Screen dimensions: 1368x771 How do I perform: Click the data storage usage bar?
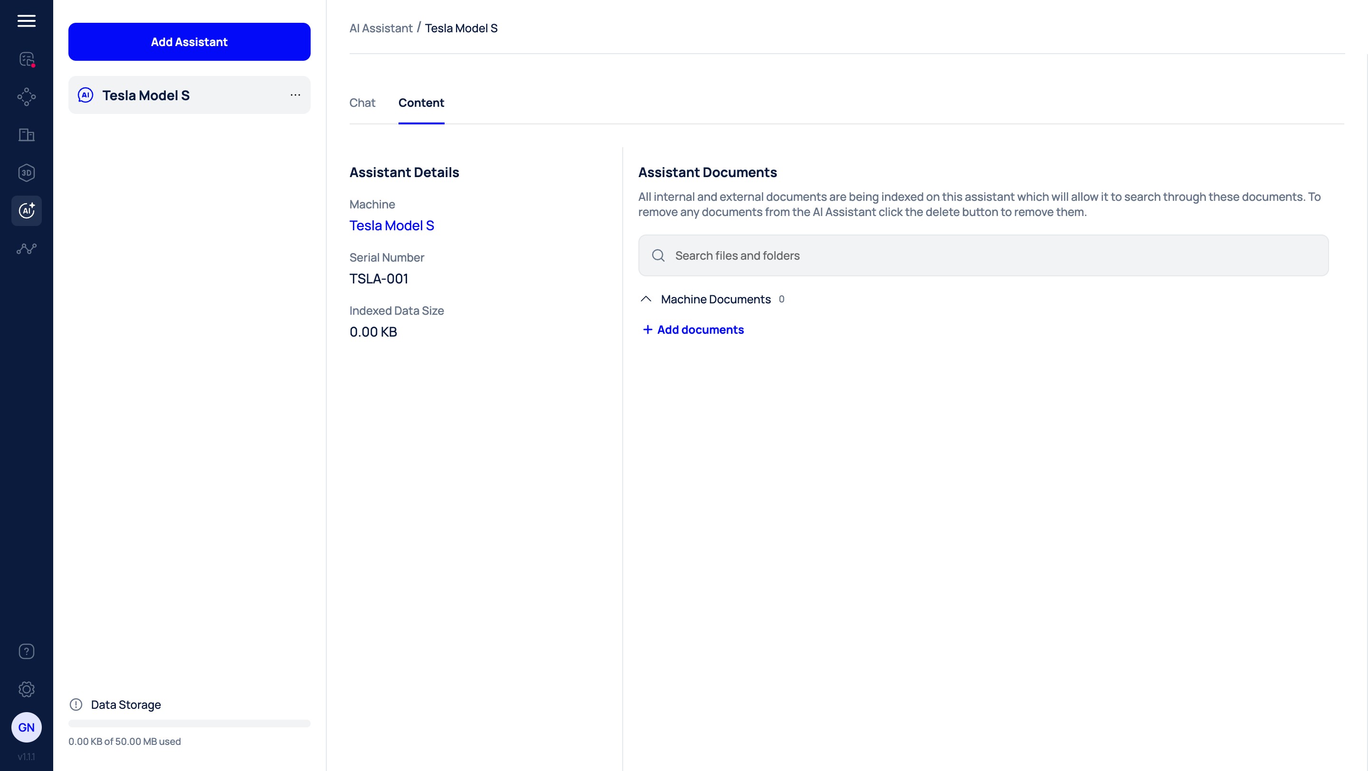click(189, 723)
